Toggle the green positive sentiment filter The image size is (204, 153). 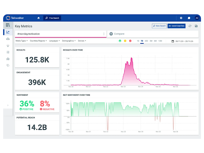pyautogui.click(x=120, y=41)
